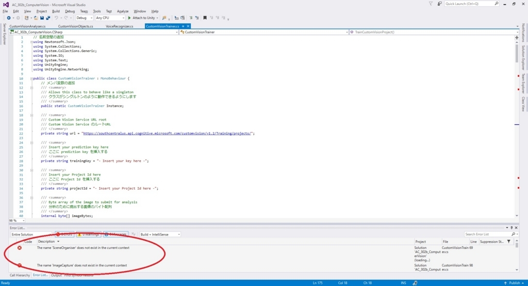Viewport: 528px width, 286px height.
Task: Open the AC_302b_ComputerVision.CSharp project dropdown
Action: pos(94,32)
